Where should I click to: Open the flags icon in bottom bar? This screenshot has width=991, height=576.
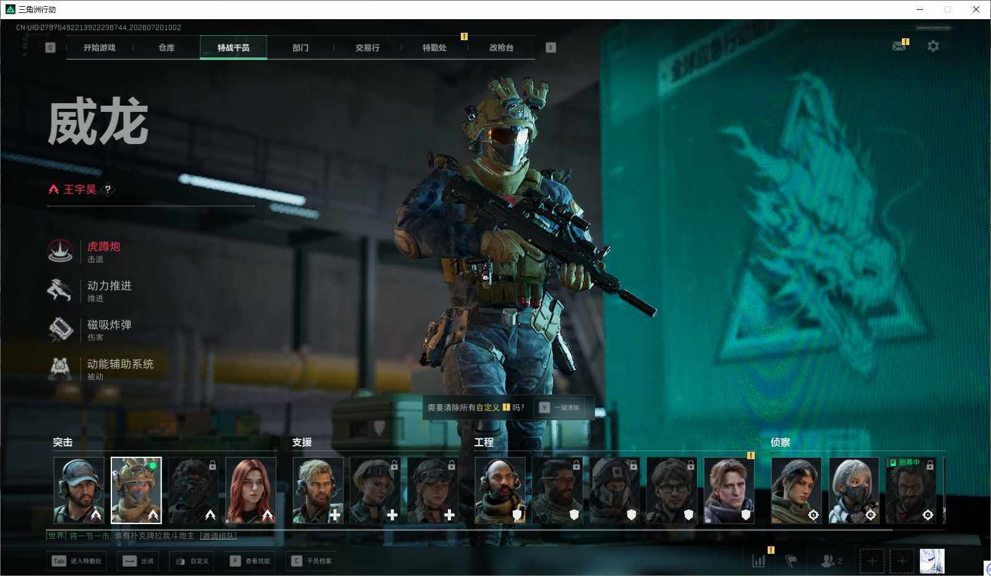tap(791, 561)
